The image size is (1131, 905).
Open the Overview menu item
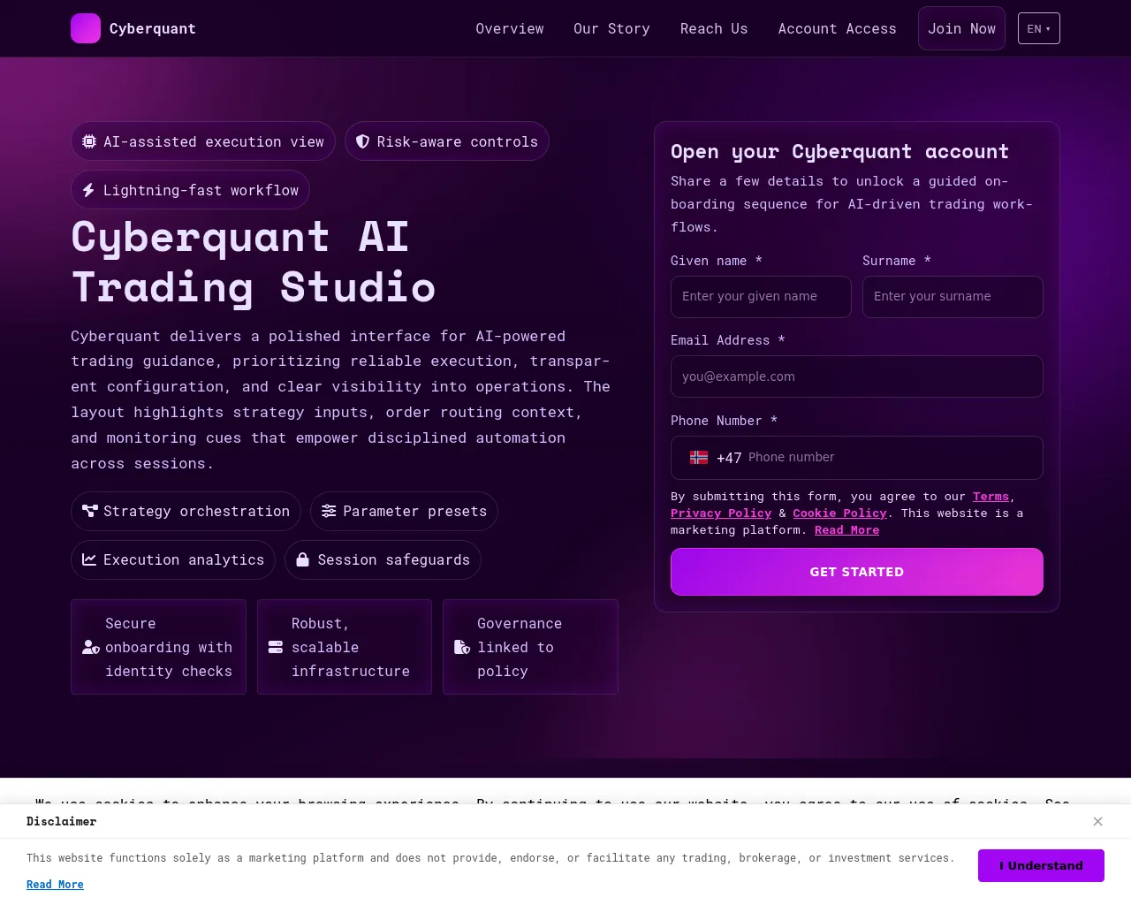[510, 28]
